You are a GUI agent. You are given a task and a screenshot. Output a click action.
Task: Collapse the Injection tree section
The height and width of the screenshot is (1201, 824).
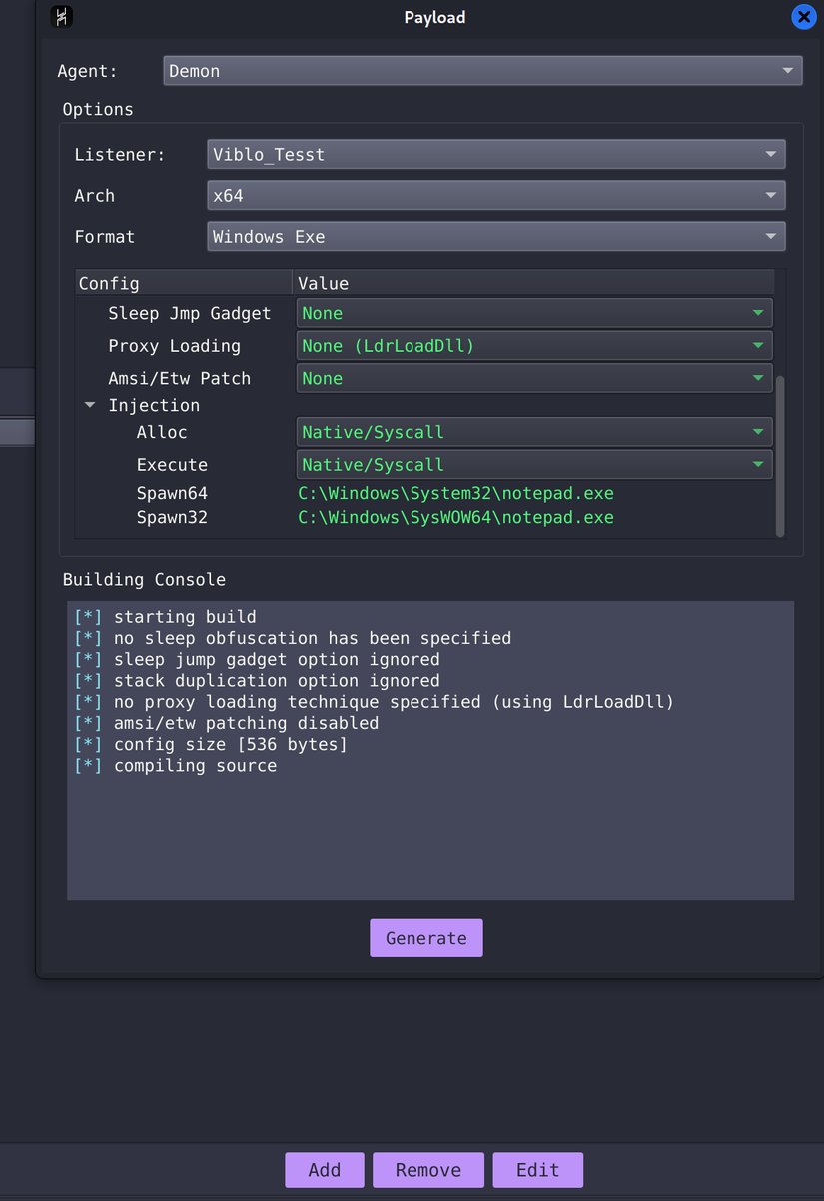[x=90, y=406]
